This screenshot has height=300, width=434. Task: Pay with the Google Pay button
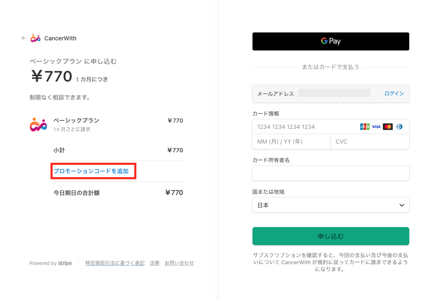coord(330,41)
